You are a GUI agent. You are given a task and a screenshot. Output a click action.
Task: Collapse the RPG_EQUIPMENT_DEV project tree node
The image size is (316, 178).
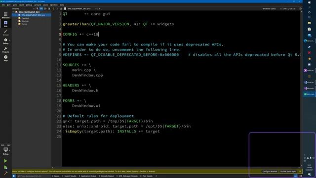click(13, 12)
